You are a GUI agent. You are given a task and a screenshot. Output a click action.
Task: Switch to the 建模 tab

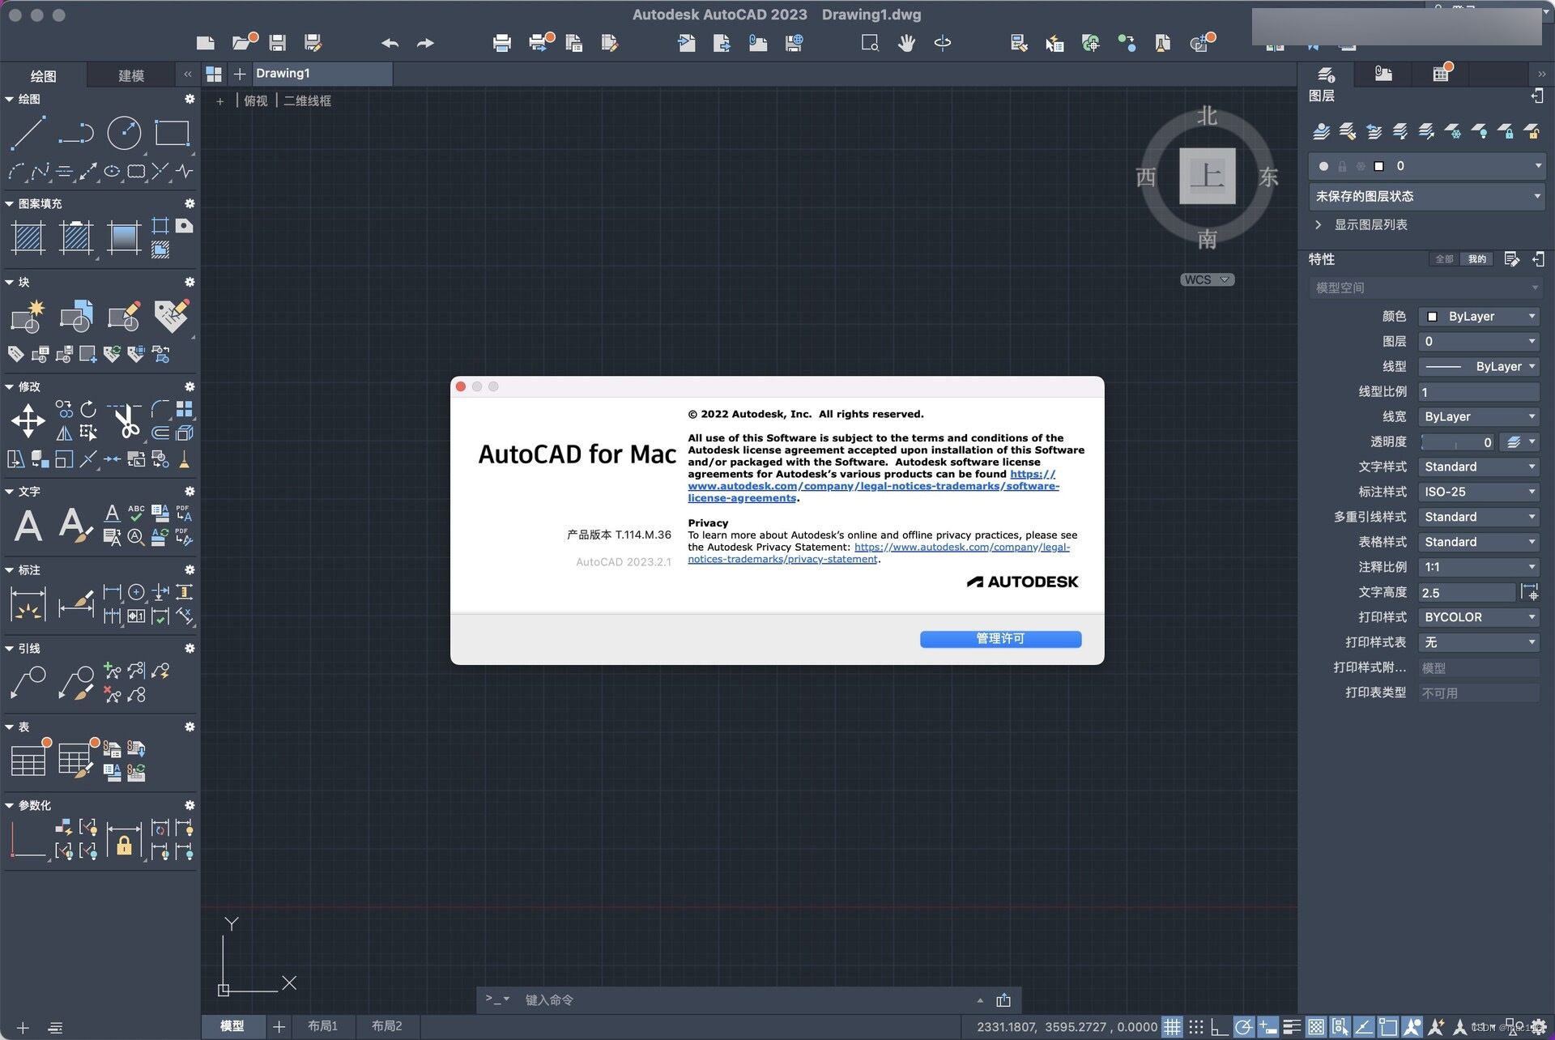tap(131, 75)
